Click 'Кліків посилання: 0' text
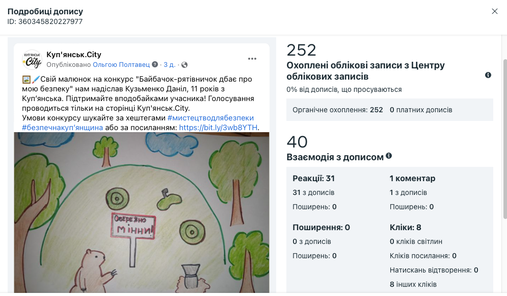The height and width of the screenshot is (296, 507). (x=423, y=256)
